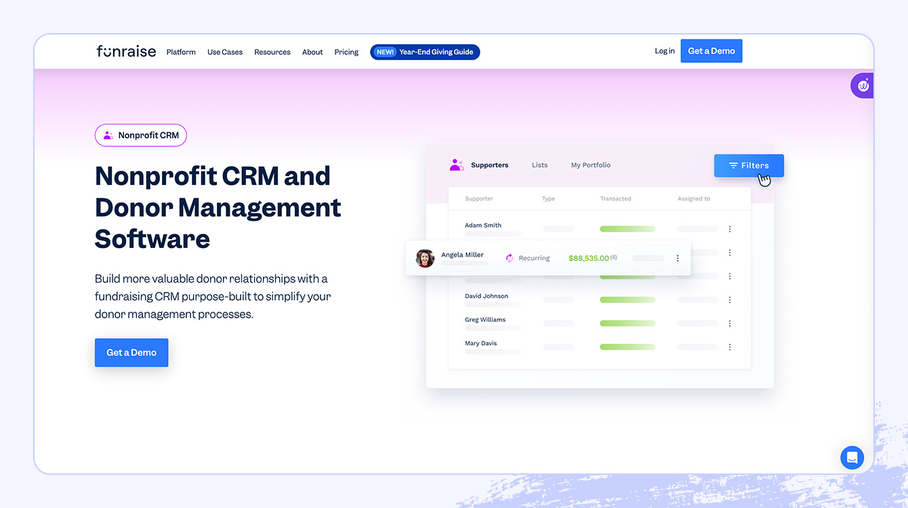The height and width of the screenshot is (508, 908).
Task: Click the $88,535.00 amount
Action: click(x=588, y=258)
